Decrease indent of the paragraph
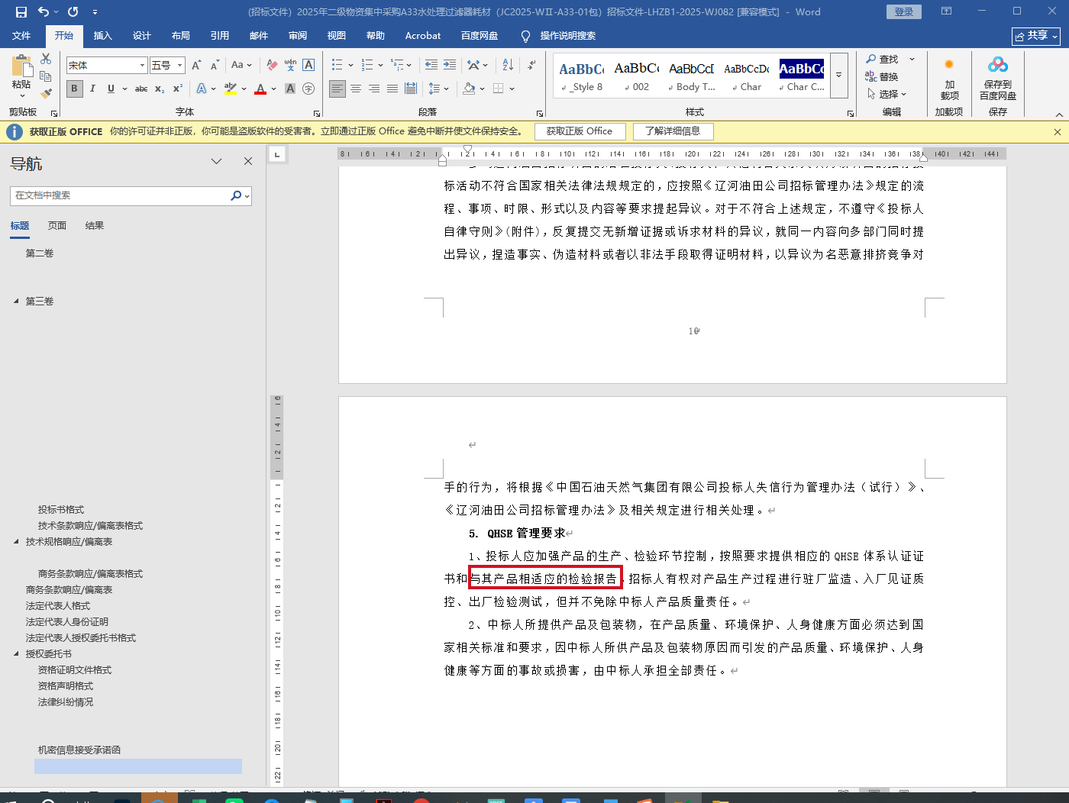The image size is (1069, 803). 431,65
